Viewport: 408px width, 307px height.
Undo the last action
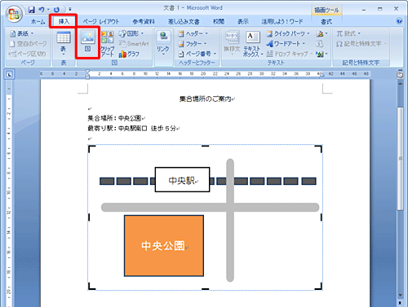pyautogui.click(x=42, y=10)
